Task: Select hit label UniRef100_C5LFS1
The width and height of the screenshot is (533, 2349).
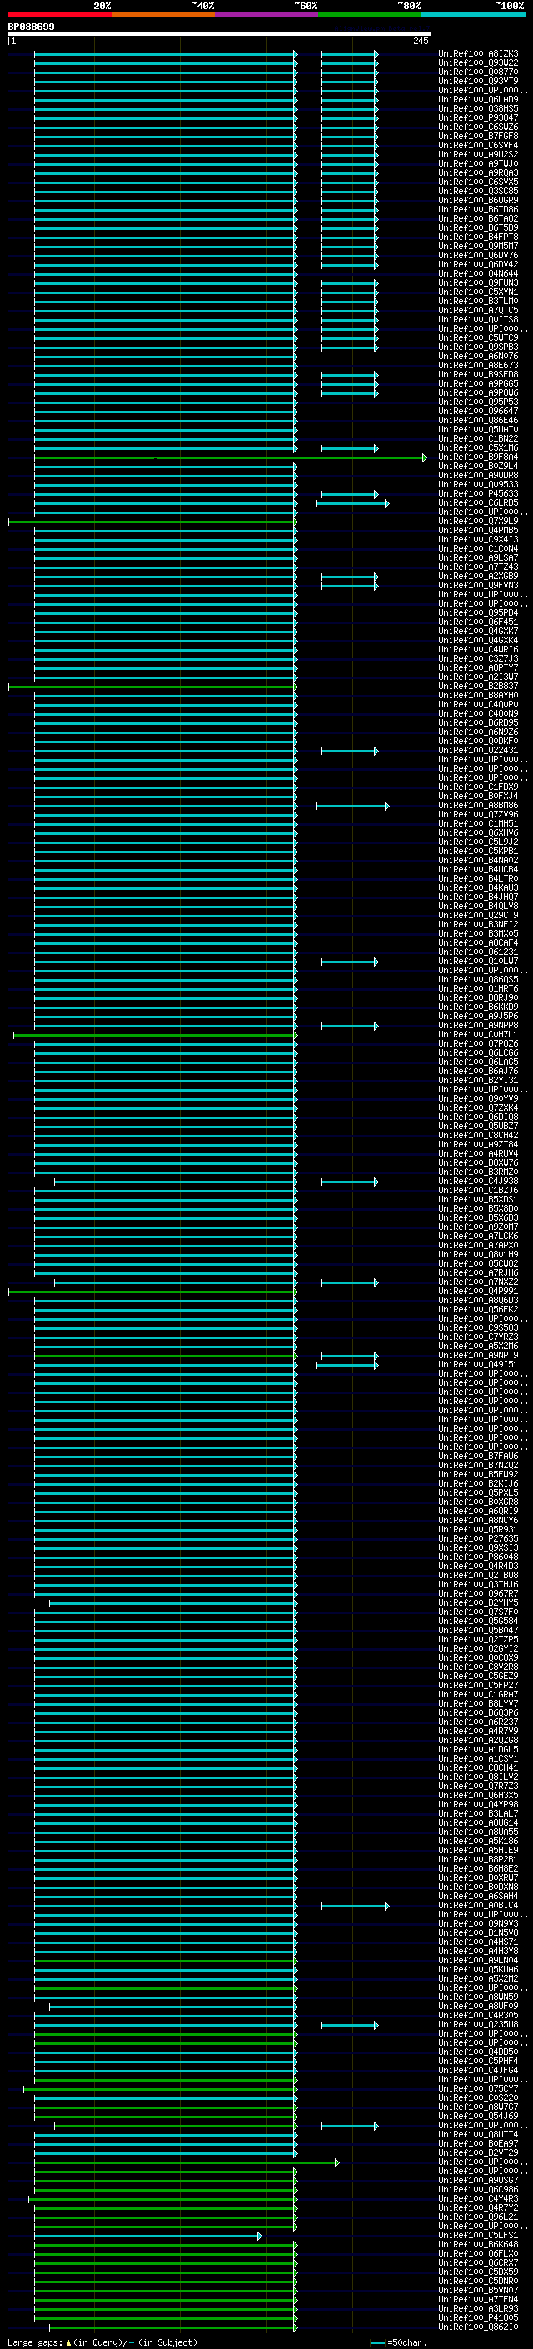Action: click(x=478, y=2235)
